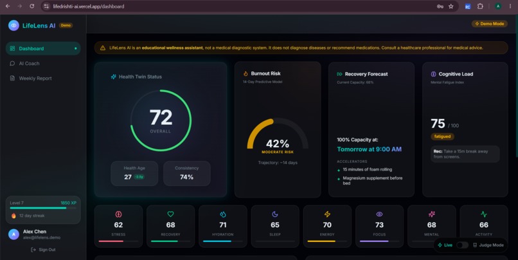Viewport: 518px width, 260px height.
Task: Click the Dashboard grid icon
Action: (12, 48)
